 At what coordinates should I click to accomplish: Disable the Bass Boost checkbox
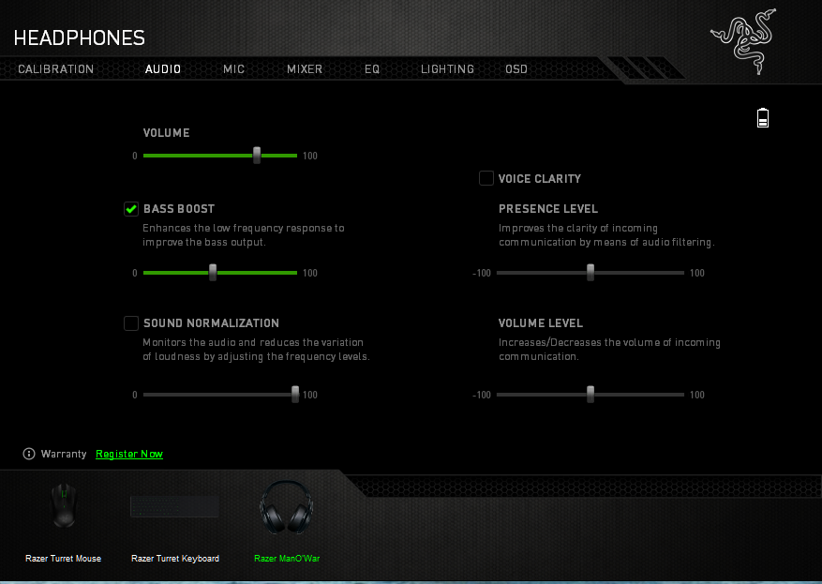coord(131,209)
